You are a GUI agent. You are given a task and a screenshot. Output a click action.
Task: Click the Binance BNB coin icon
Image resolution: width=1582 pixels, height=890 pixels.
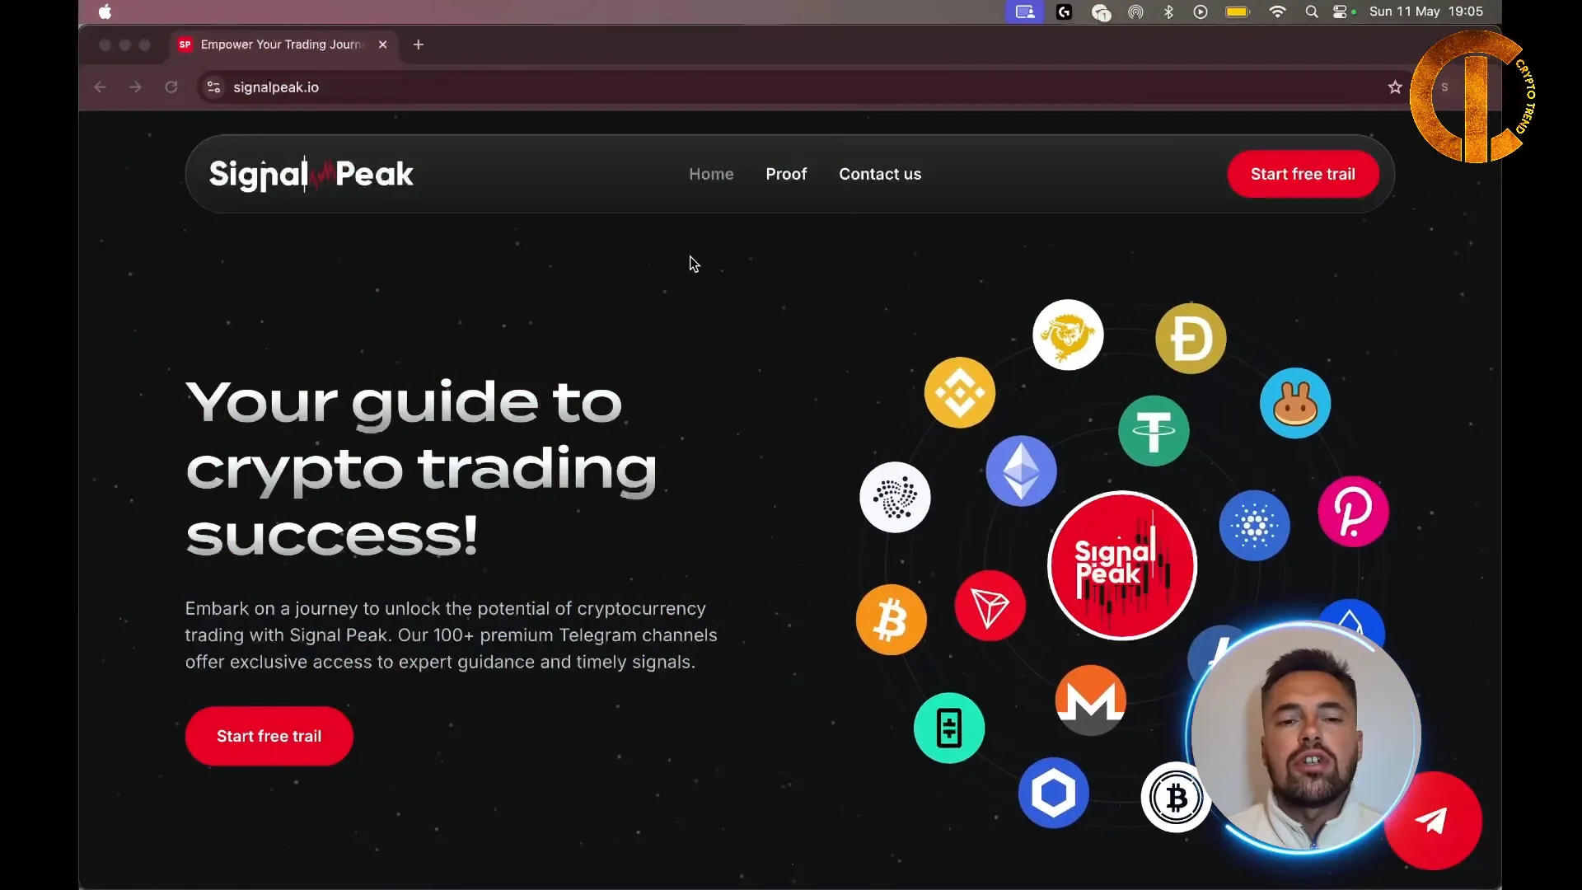pyautogui.click(x=960, y=392)
